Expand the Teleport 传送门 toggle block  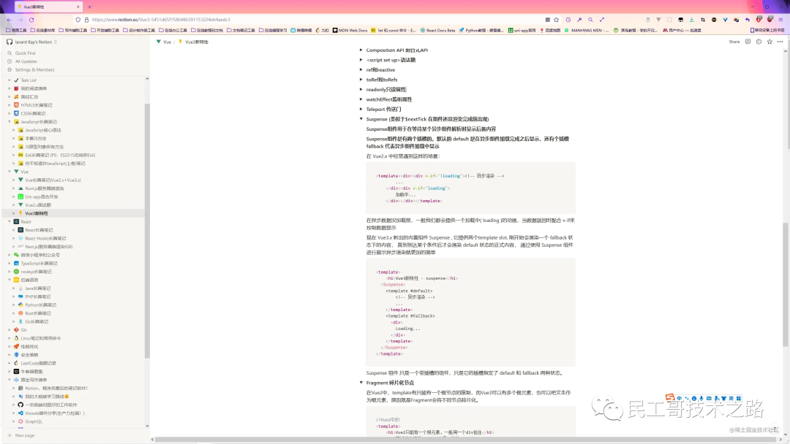361,109
